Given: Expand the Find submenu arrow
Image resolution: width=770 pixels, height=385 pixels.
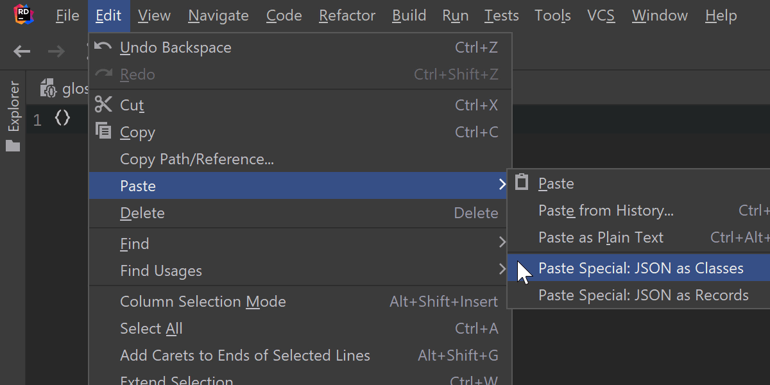Looking at the screenshot, I should tap(502, 243).
